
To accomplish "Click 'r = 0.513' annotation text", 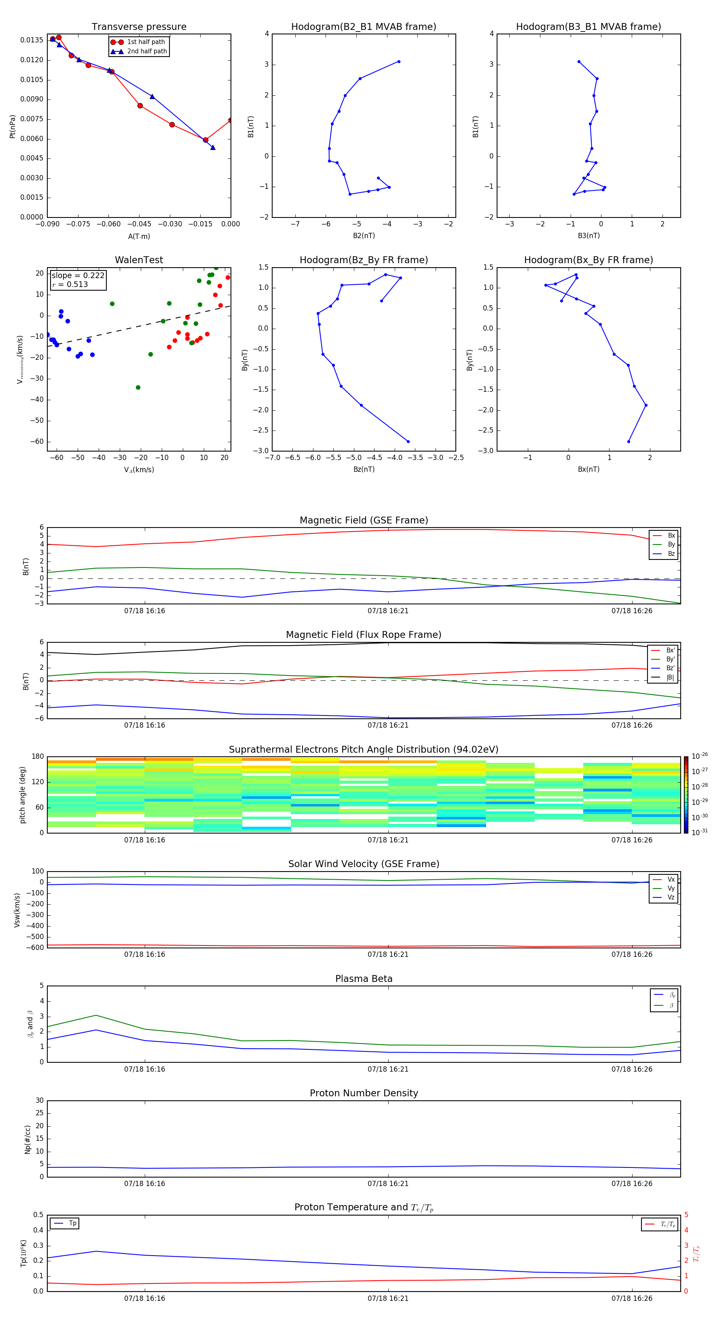I will click(x=70, y=284).
